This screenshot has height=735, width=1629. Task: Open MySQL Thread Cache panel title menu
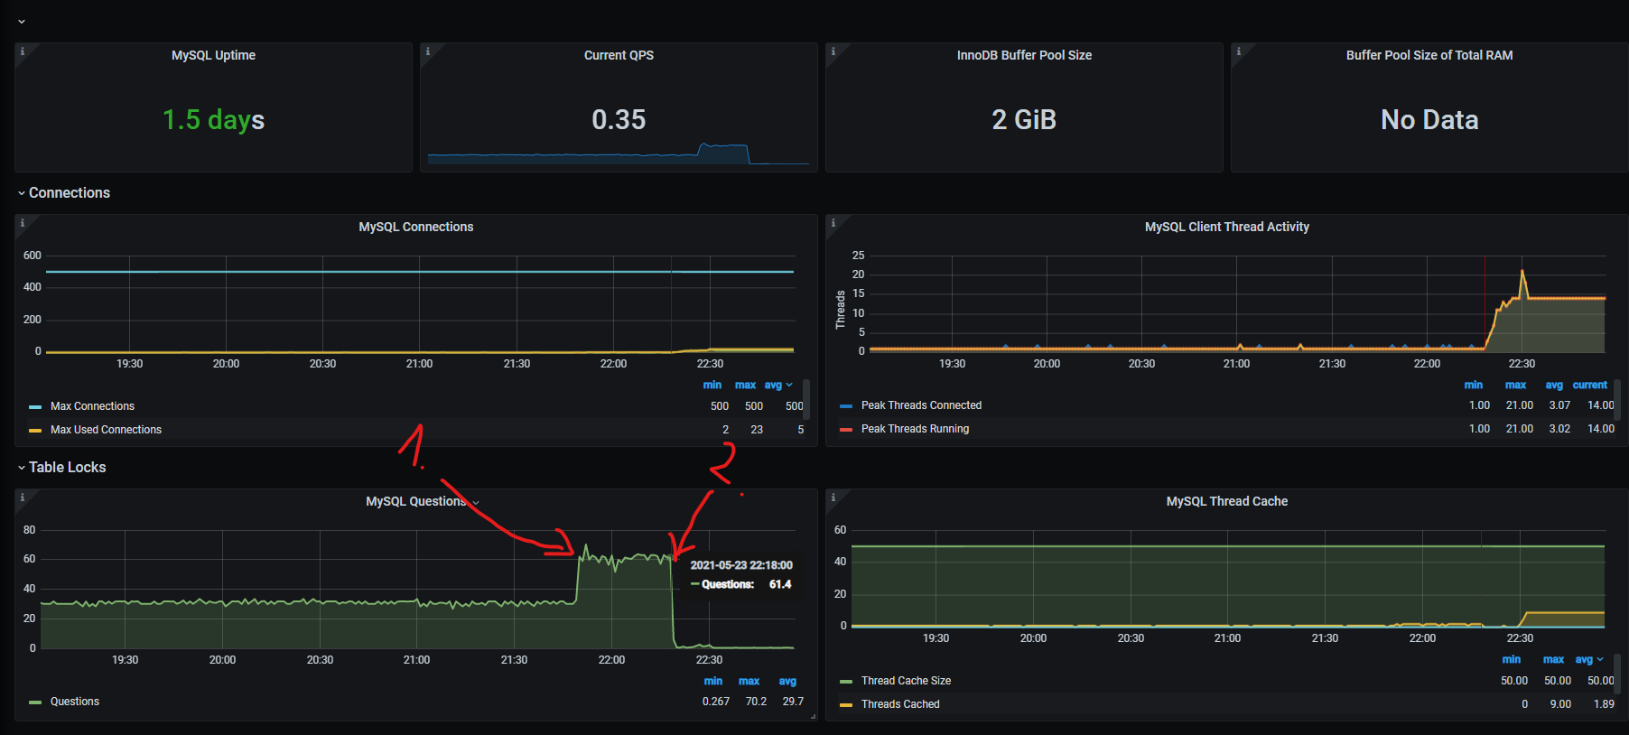point(1226,501)
